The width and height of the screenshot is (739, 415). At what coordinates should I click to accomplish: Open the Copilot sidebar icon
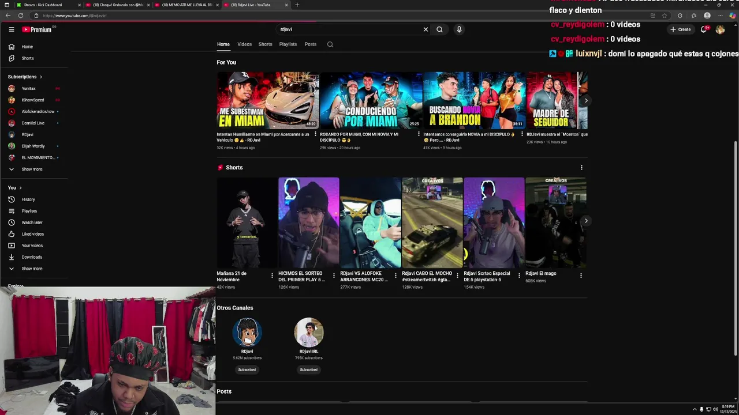tap(733, 16)
